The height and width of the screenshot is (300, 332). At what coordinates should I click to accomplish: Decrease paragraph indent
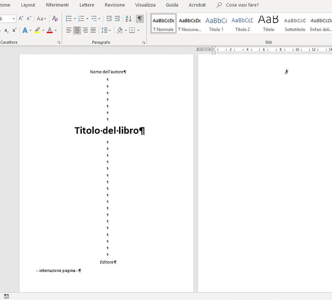pyautogui.click(x=109, y=18)
